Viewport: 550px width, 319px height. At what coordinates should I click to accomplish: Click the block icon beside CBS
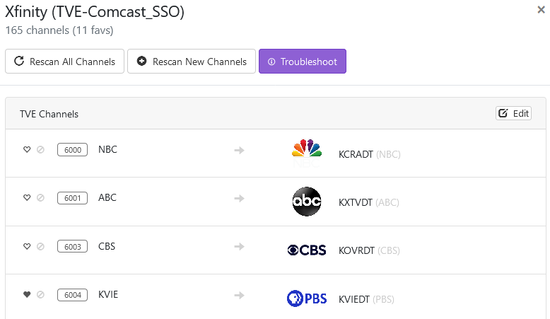point(40,247)
